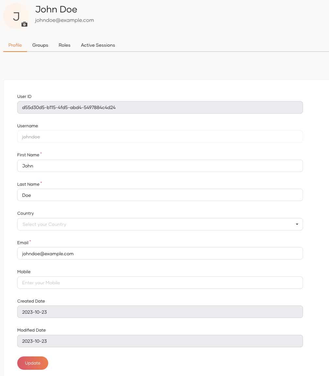Click the Email label
329x376 pixels.
[x=23, y=243]
